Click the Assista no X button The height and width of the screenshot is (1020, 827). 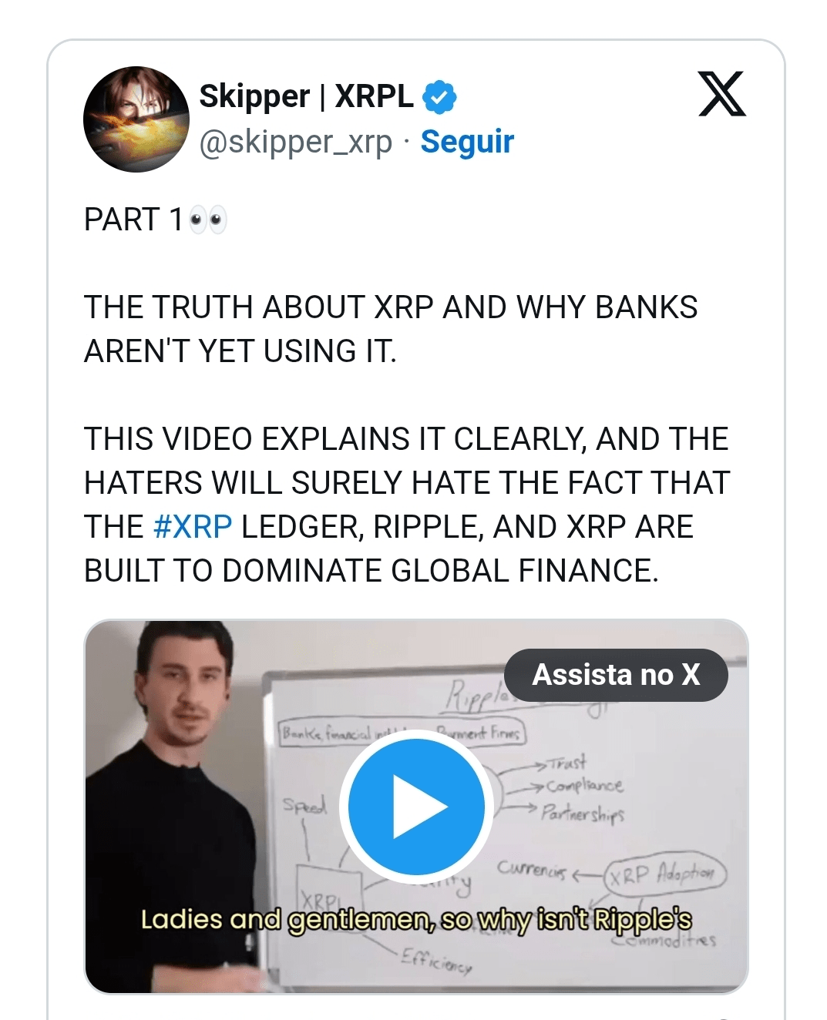(616, 675)
